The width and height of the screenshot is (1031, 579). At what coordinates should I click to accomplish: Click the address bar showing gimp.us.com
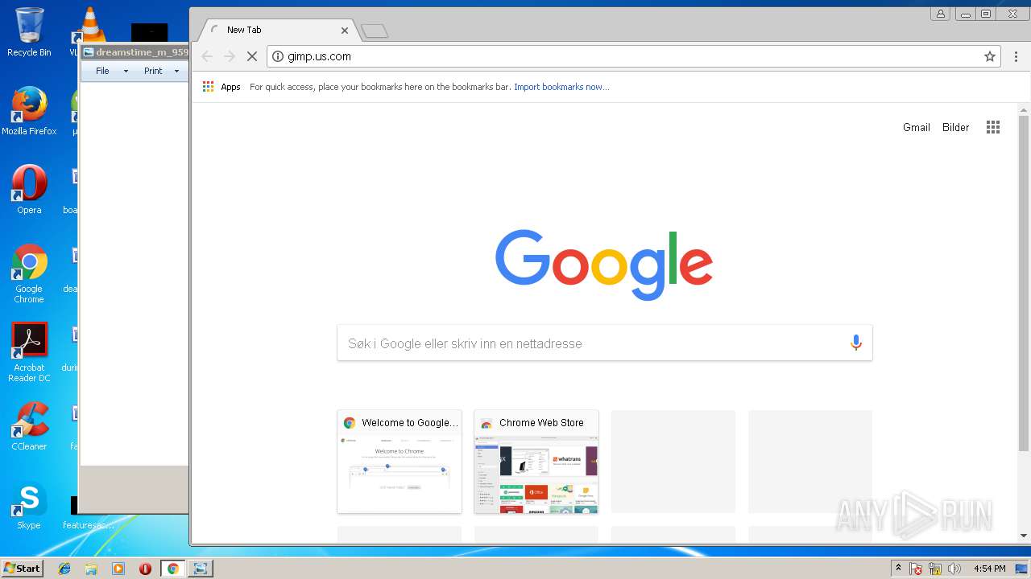coord(632,56)
